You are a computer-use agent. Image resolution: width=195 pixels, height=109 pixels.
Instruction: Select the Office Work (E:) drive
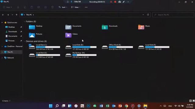(117, 47)
